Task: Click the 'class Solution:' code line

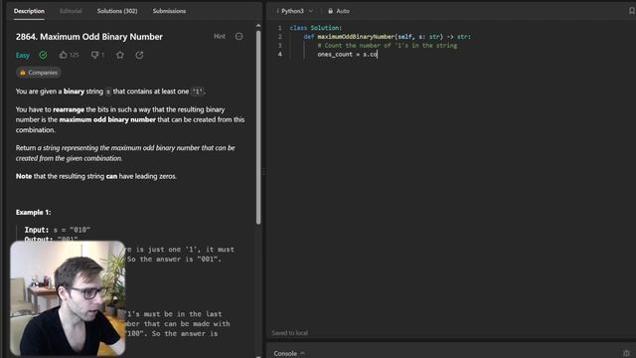Action: tap(316, 28)
